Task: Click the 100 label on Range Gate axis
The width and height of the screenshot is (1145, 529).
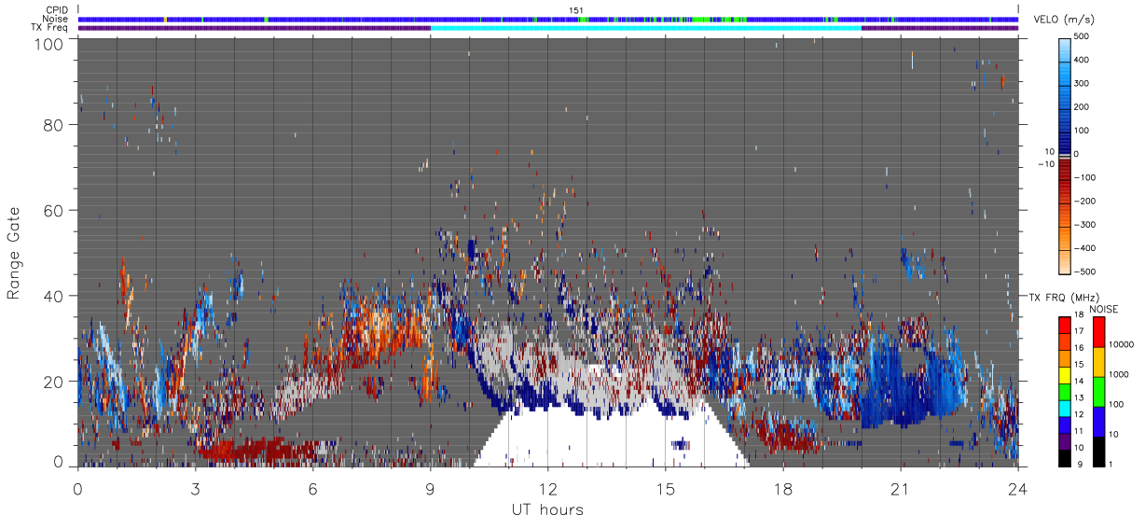Action: pyautogui.click(x=48, y=44)
